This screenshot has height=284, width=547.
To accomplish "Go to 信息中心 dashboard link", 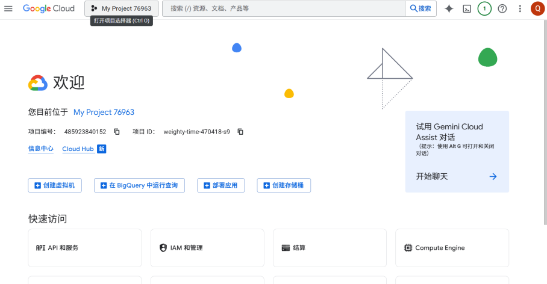I will 40,149.
